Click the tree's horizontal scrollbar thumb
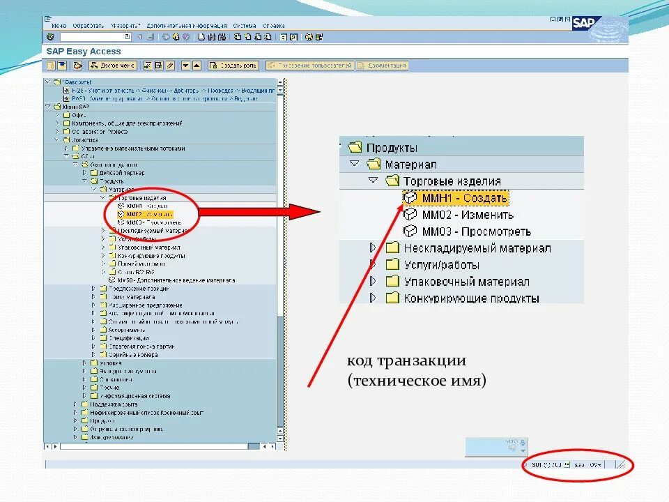The image size is (669, 502). pos(155,446)
